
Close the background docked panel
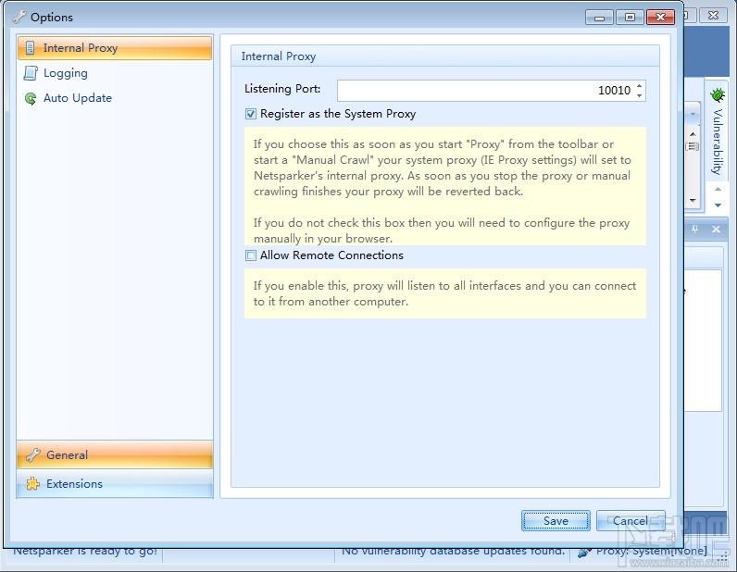[716, 229]
